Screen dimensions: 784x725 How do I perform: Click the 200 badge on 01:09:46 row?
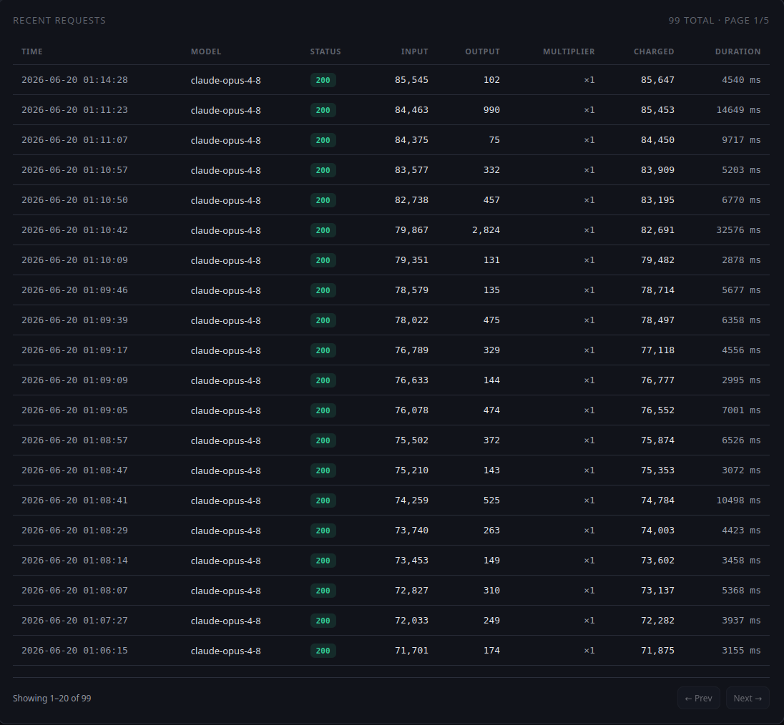pos(323,290)
